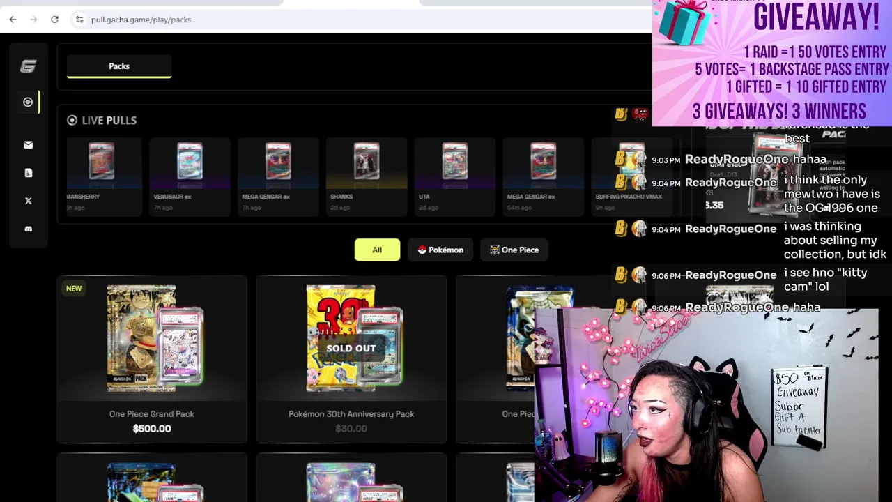Click the $30.00 price text
Viewport: 892px width, 502px height.
click(x=351, y=428)
